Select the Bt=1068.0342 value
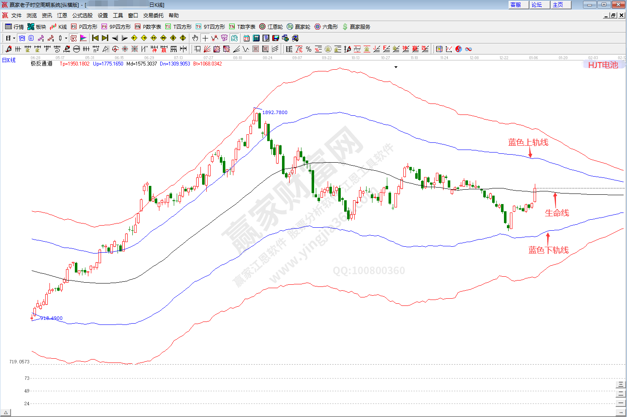 click(x=208, y=64)
